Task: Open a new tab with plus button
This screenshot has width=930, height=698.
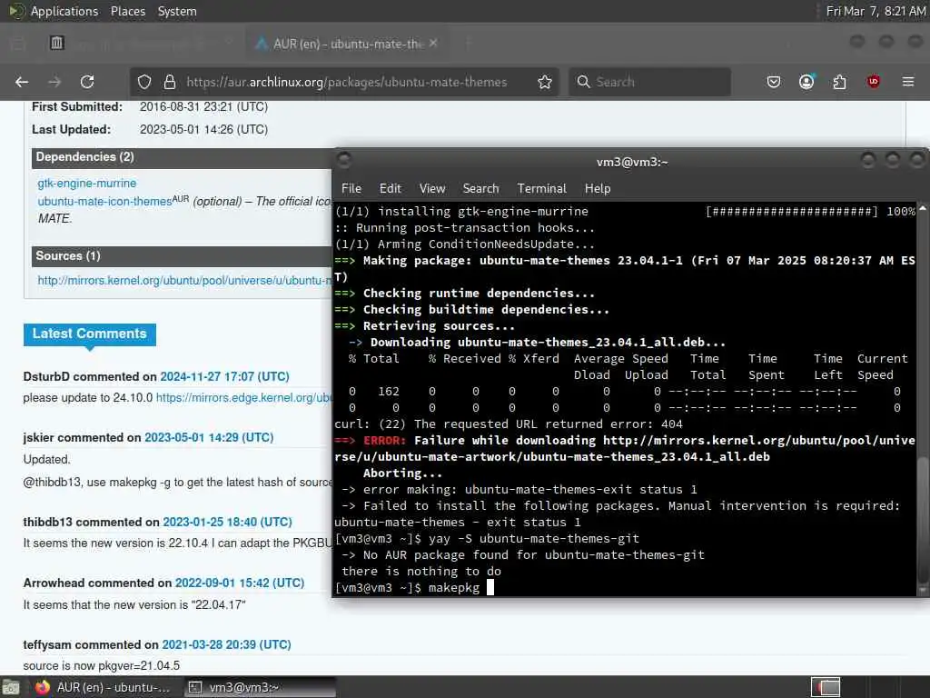Action: (468, 44)
